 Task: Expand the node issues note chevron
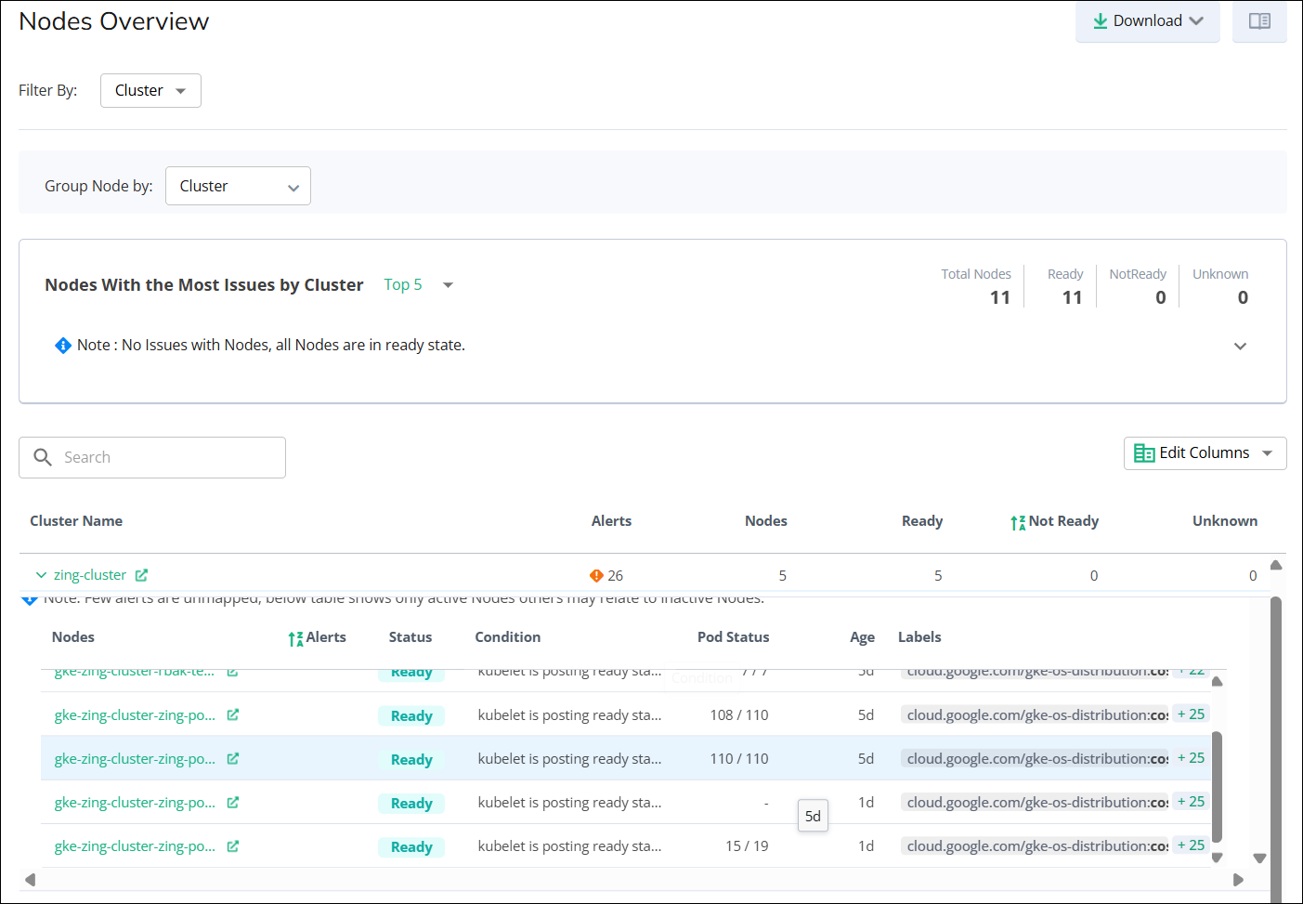point(1240,346)
